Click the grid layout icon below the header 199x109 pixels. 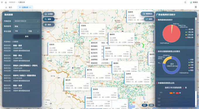point(196,7)
